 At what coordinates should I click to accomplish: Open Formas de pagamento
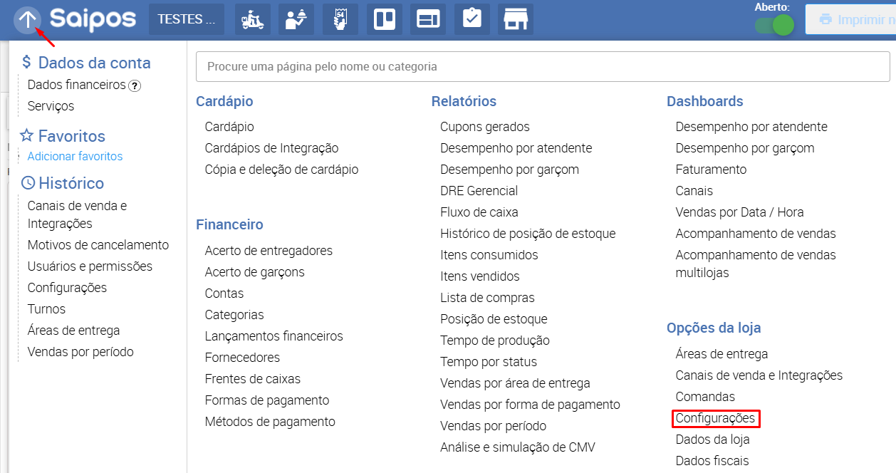coord(267,400)
